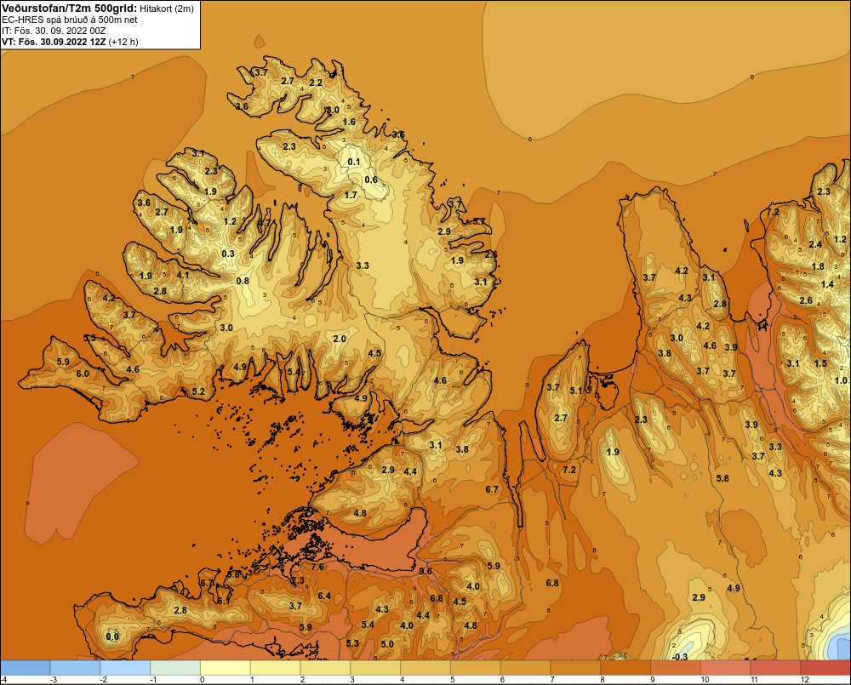Click the legend swatch between 6 and 7

(x=525, y=668)
